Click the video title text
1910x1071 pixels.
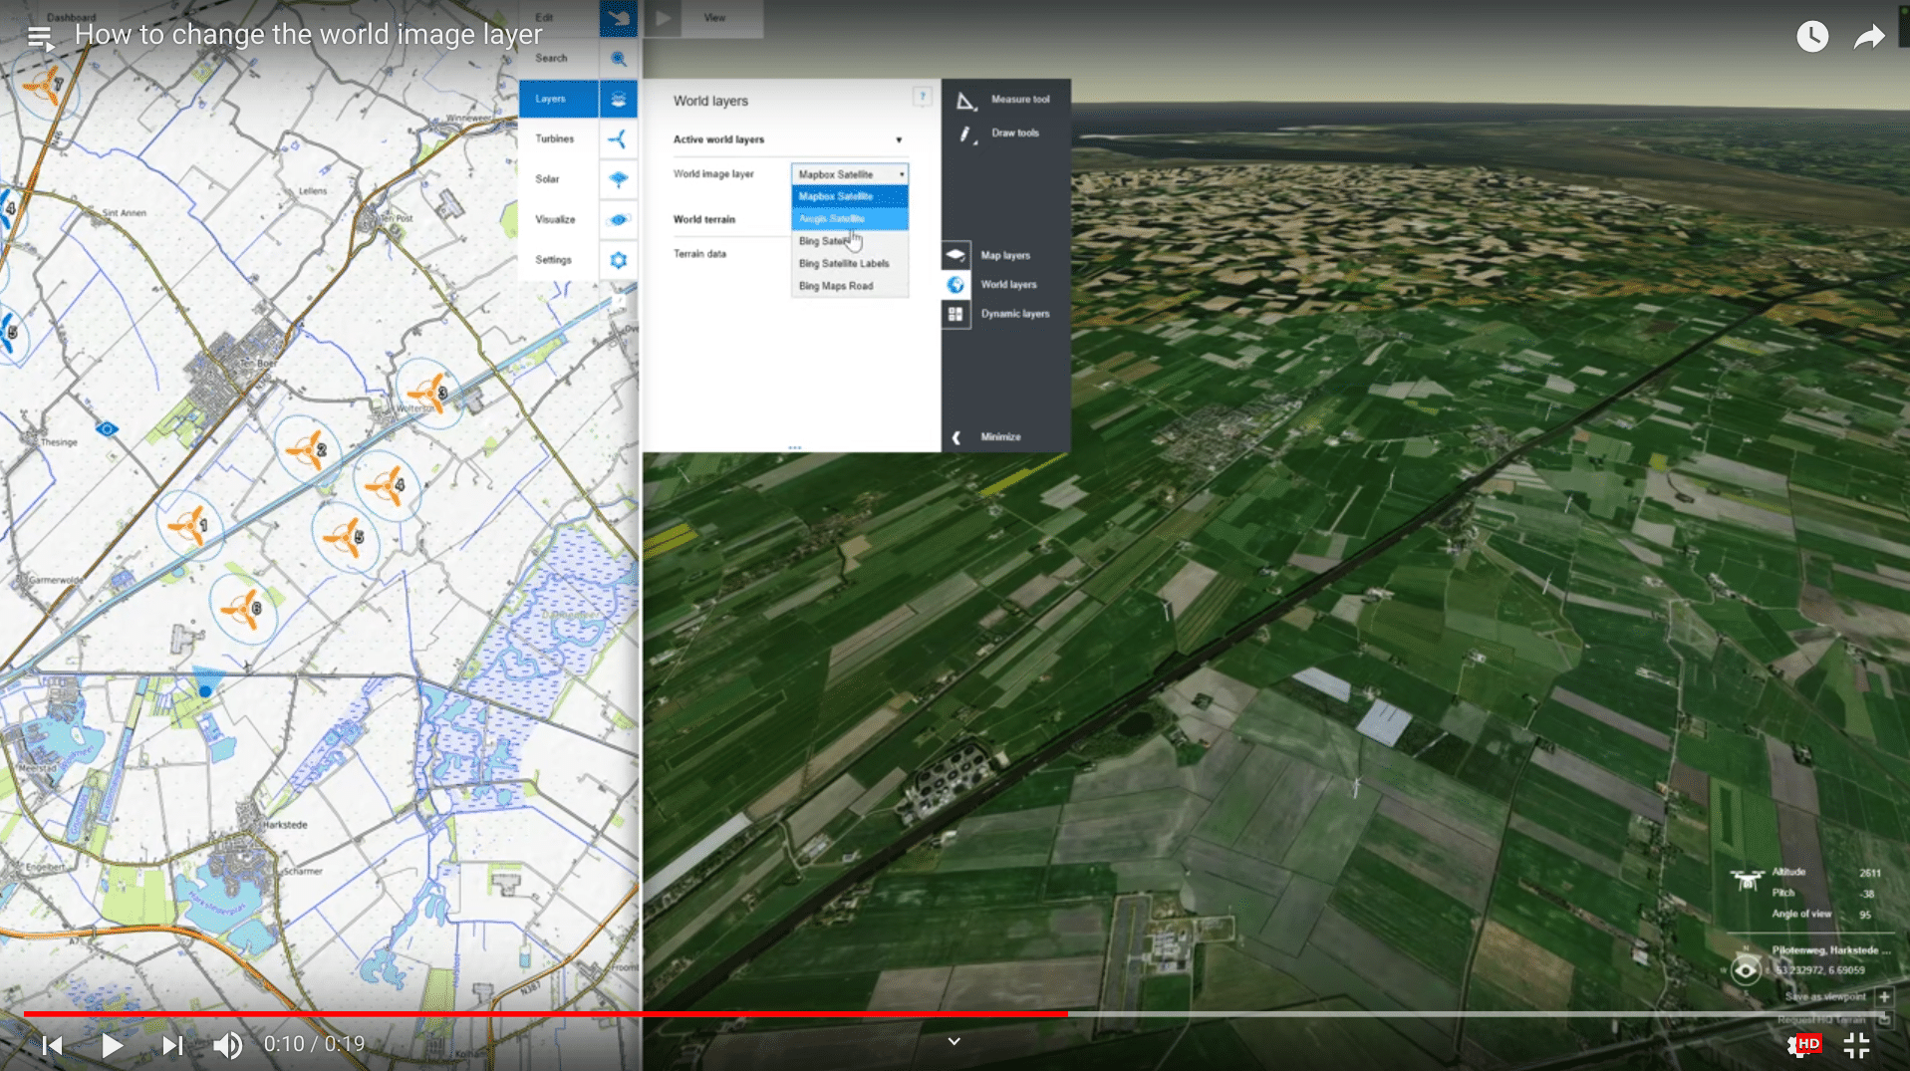coord(309,35)
